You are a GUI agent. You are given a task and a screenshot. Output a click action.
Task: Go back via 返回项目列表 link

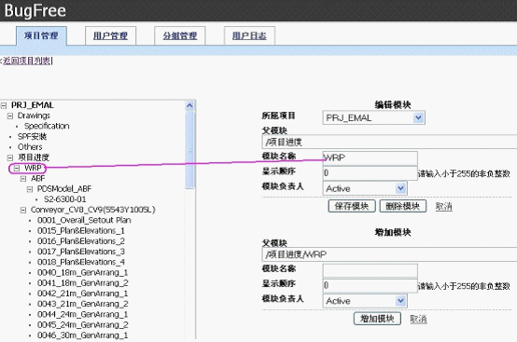27,61
